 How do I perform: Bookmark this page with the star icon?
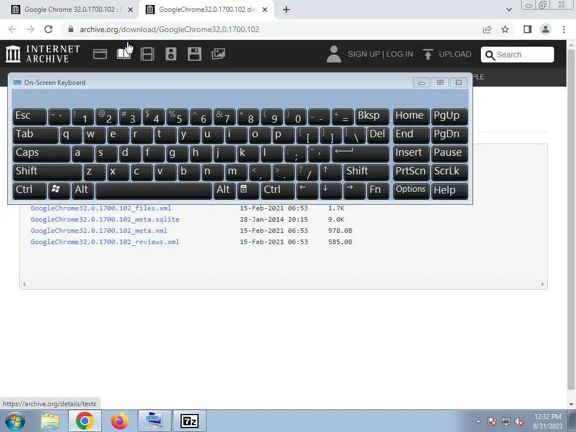(505, 29)
